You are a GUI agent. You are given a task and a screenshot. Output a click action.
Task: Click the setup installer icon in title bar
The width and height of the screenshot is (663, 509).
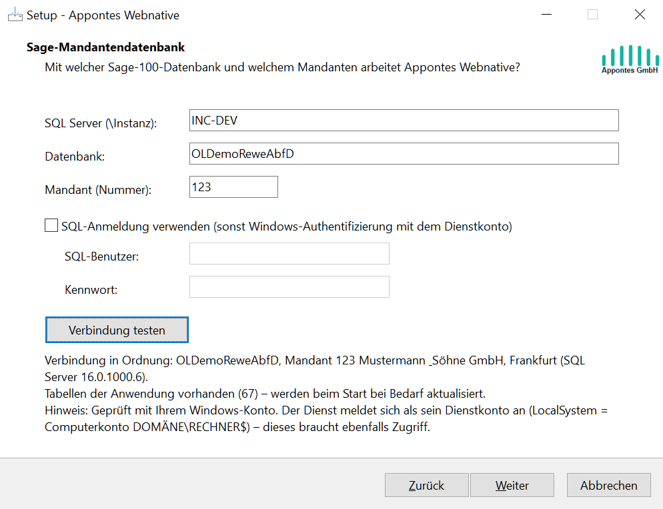point(15,15)
